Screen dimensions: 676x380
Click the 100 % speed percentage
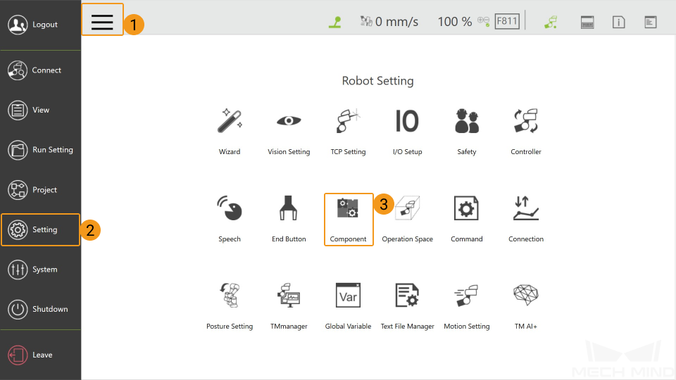[455, 22]
